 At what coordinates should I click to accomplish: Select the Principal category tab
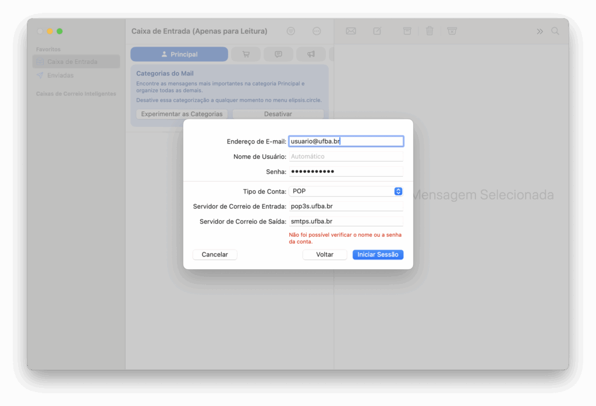[179, 54]
